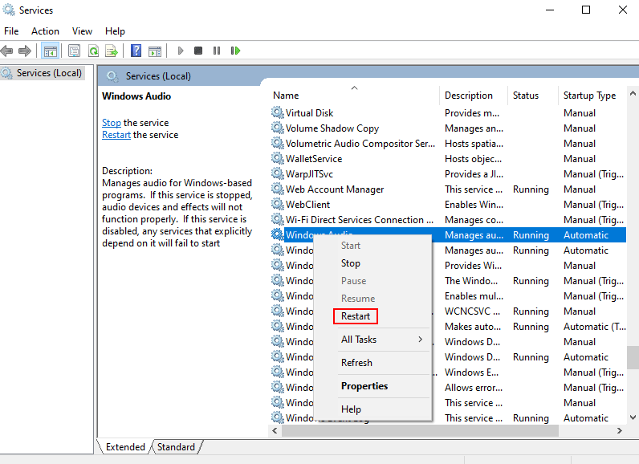This screenshot has width=639, height=464.
Task: Select the WalletService gear icon
Action: coord(278,158)
